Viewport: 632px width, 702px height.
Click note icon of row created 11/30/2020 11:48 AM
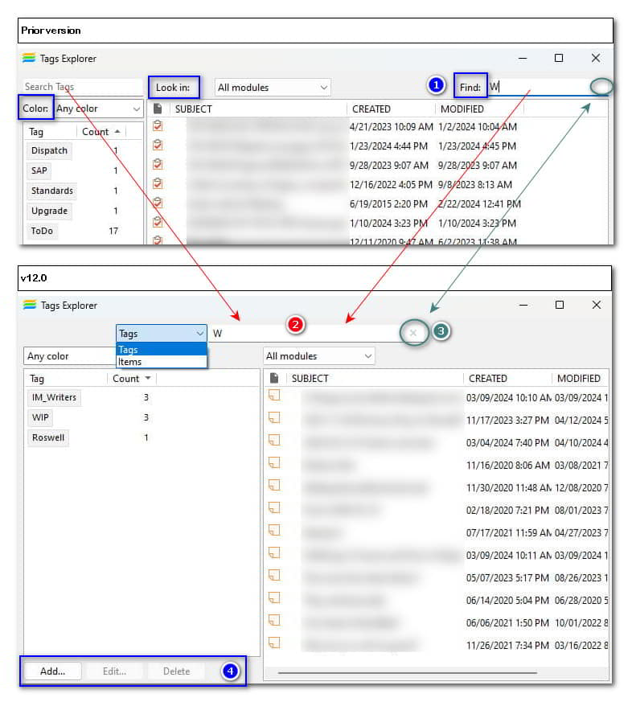click(x=274, y=486)
